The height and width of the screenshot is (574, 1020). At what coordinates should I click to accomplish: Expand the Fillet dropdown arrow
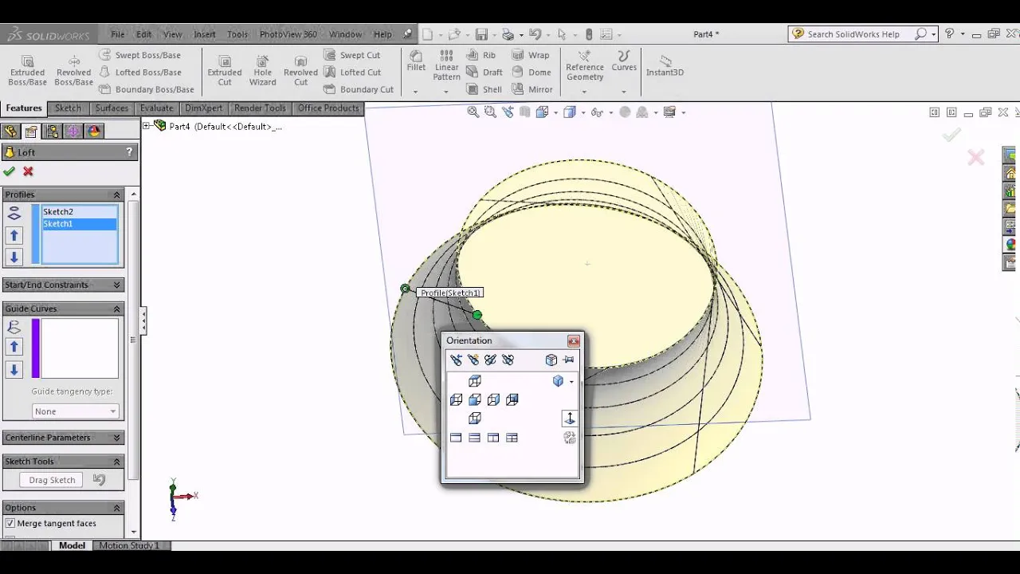[x=415, y=92]
